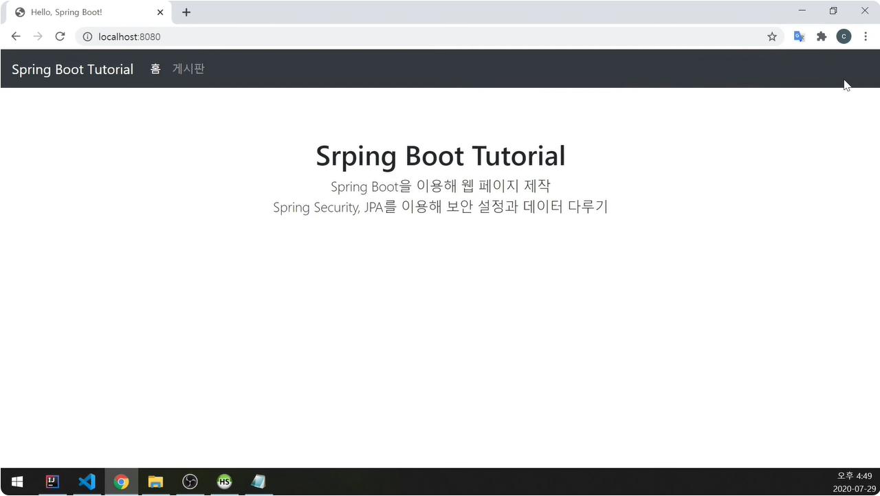Open File Explorer from the taskbar
This screenshot has height=496, width=880.
155,482
